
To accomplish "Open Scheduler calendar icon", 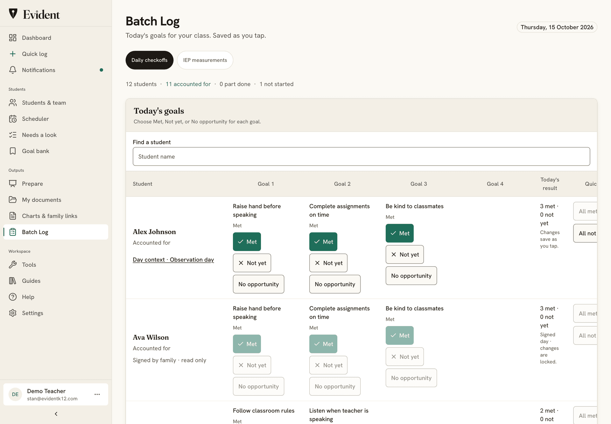I will point(13,119).
